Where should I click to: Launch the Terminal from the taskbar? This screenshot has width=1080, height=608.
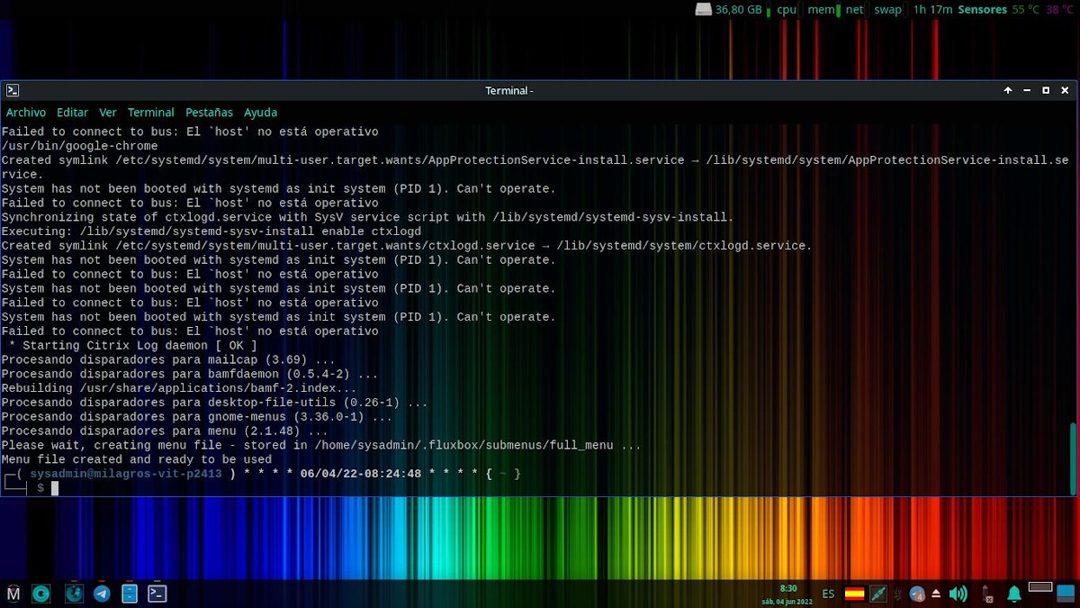(157, 594)
